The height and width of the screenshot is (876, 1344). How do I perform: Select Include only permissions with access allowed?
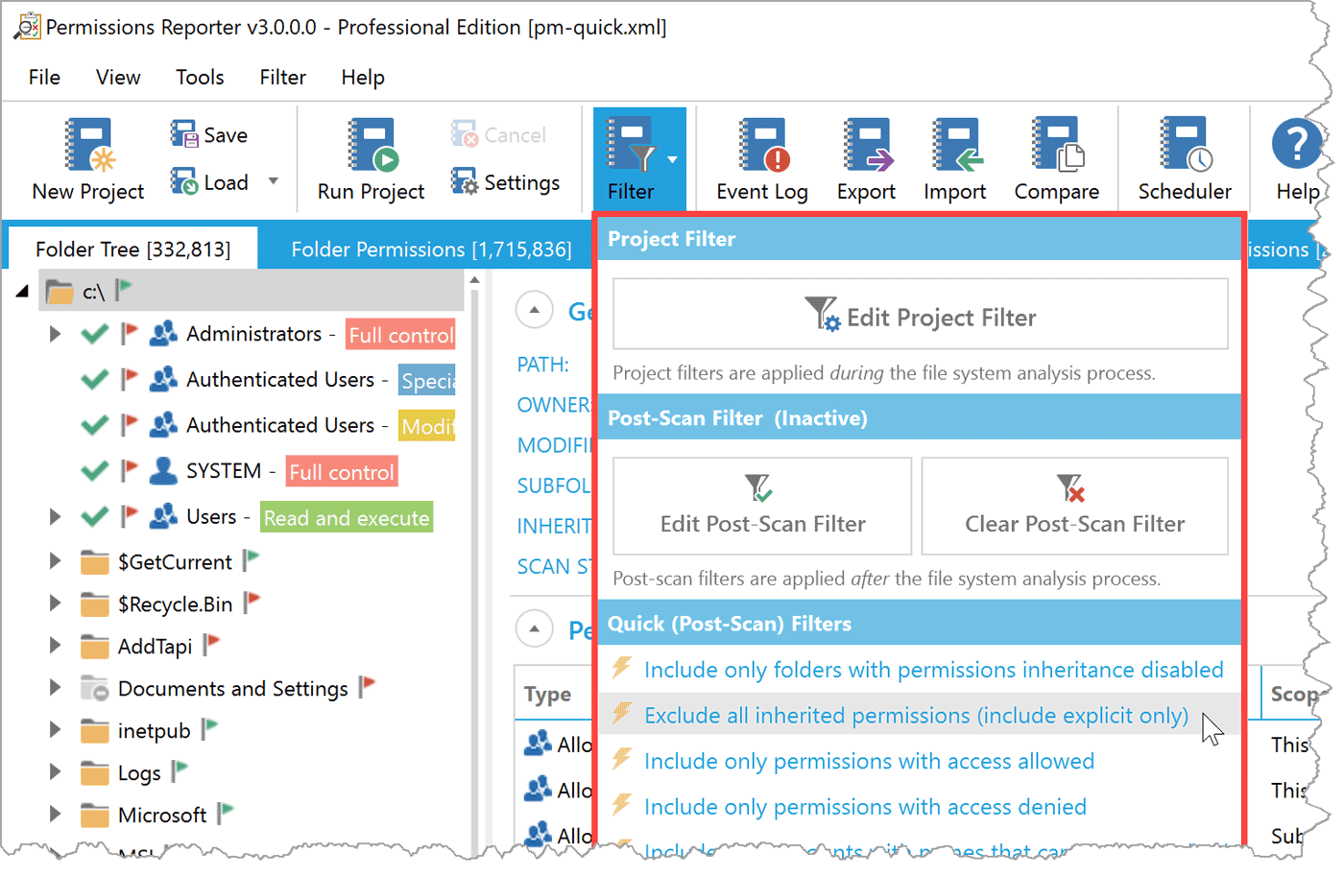pos(870,761)
